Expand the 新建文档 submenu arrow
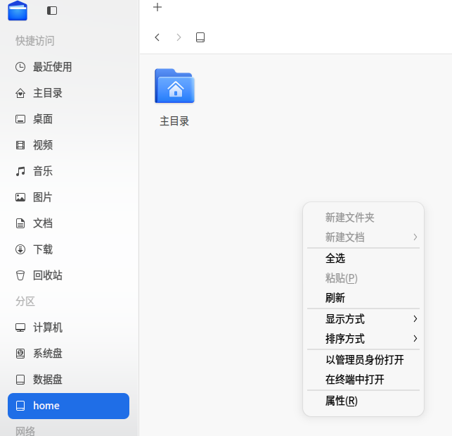 point(415,237)
